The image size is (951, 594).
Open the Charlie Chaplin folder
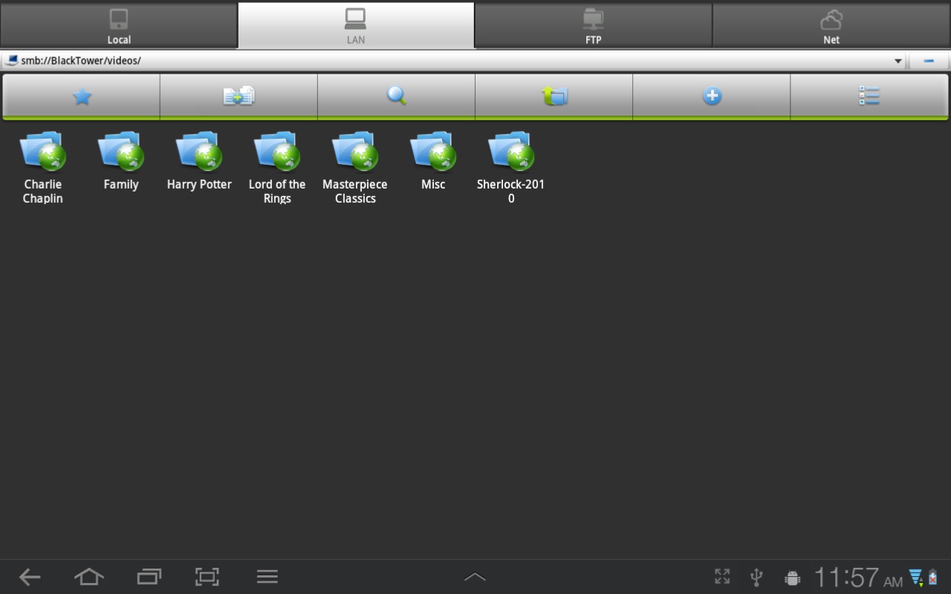(x=43, y=168)
